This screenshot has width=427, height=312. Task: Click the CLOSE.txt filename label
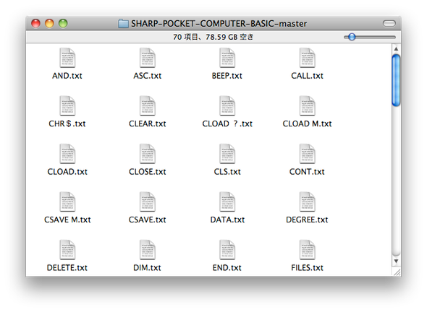point(148,172)
